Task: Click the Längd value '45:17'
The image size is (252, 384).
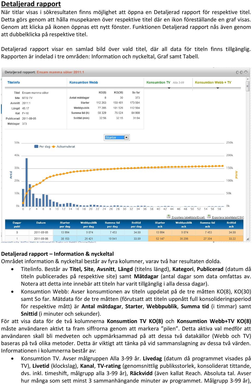Action: [x=25, y=108]
